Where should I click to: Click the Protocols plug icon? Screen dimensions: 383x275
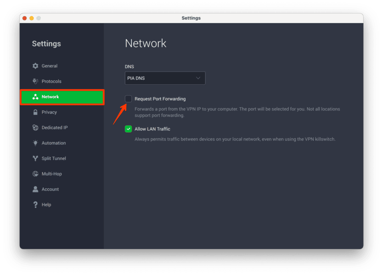coord(36,81)
